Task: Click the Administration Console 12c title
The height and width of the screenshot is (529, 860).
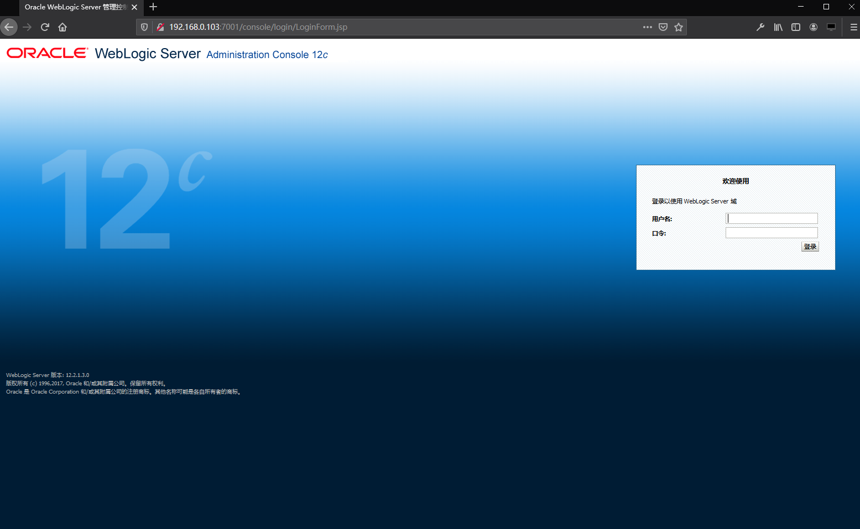Action: pyautogui.click(x=267, y=55)
